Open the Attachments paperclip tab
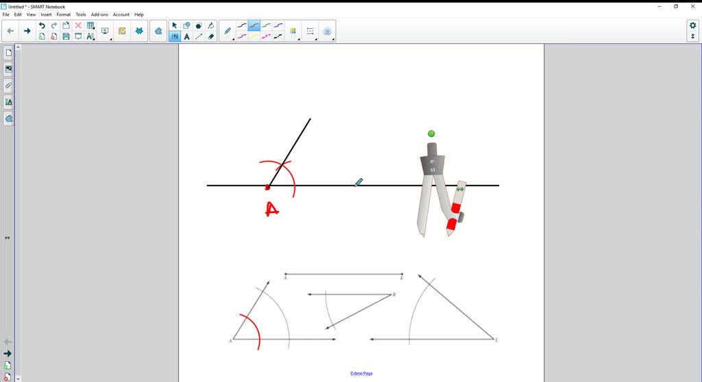 click(8, 86)
